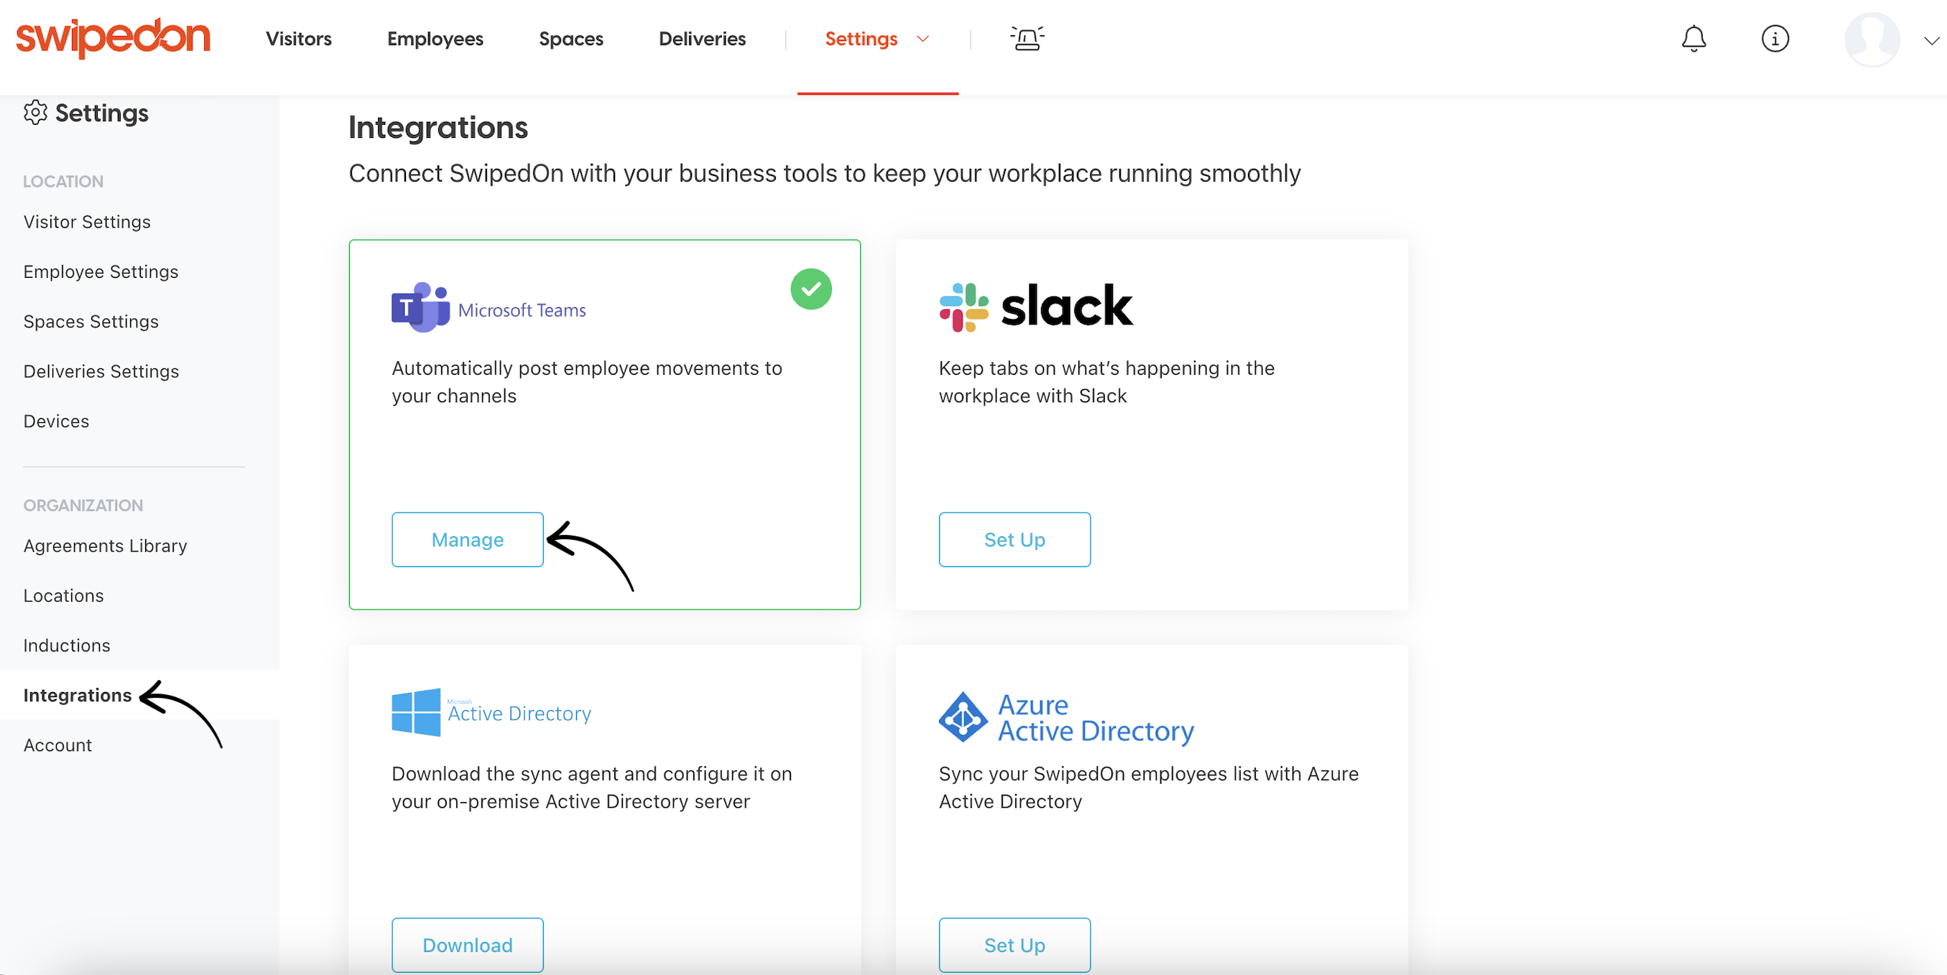Viewport: 1947px width, 975px height.
Task: Open the Spaces tab
Action: pyautogui.click(x=570, y=39)
